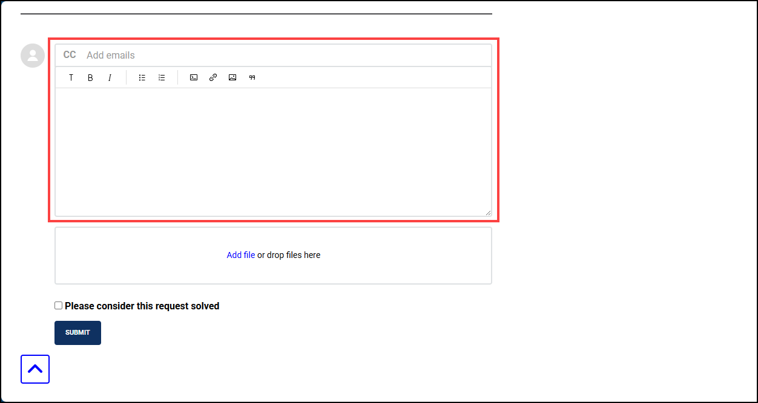Insert a numbered list
This screenshot has height=403, width=758.
(x=162, y=77)
